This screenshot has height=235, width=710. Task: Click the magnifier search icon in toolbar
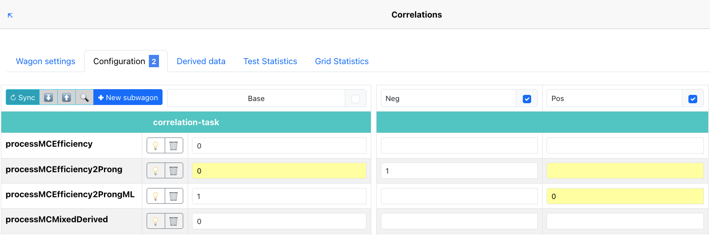84,98
